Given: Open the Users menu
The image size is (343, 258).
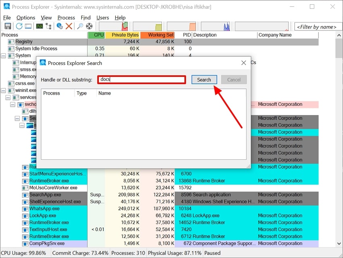Looking at the screenshot, I should pos(102,18).
